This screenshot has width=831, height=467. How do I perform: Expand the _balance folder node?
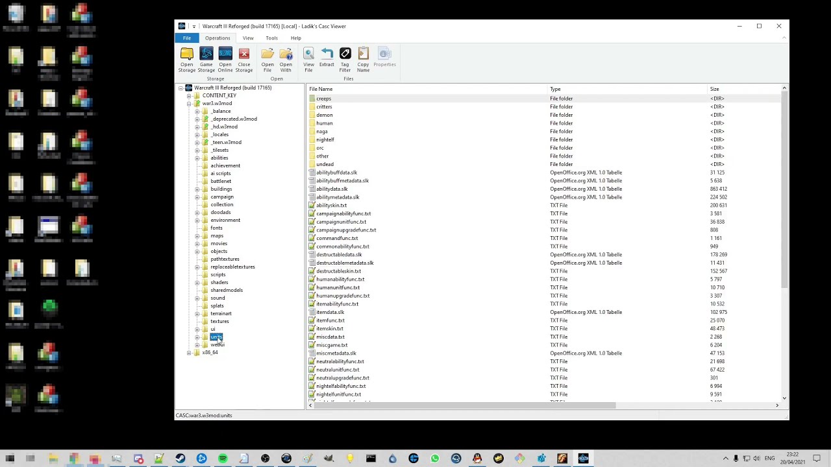pos(197,111)
